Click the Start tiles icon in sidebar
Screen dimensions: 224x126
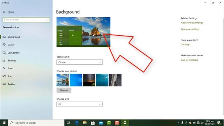4,76
